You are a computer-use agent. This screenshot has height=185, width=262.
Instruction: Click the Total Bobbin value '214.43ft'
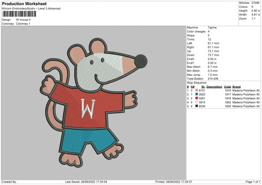pos(213,79)
